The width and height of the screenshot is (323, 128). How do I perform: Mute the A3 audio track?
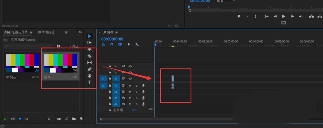tap(130, 98)
